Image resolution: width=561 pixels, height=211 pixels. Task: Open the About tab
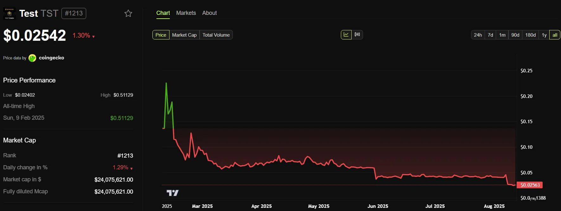coord(209,13)
